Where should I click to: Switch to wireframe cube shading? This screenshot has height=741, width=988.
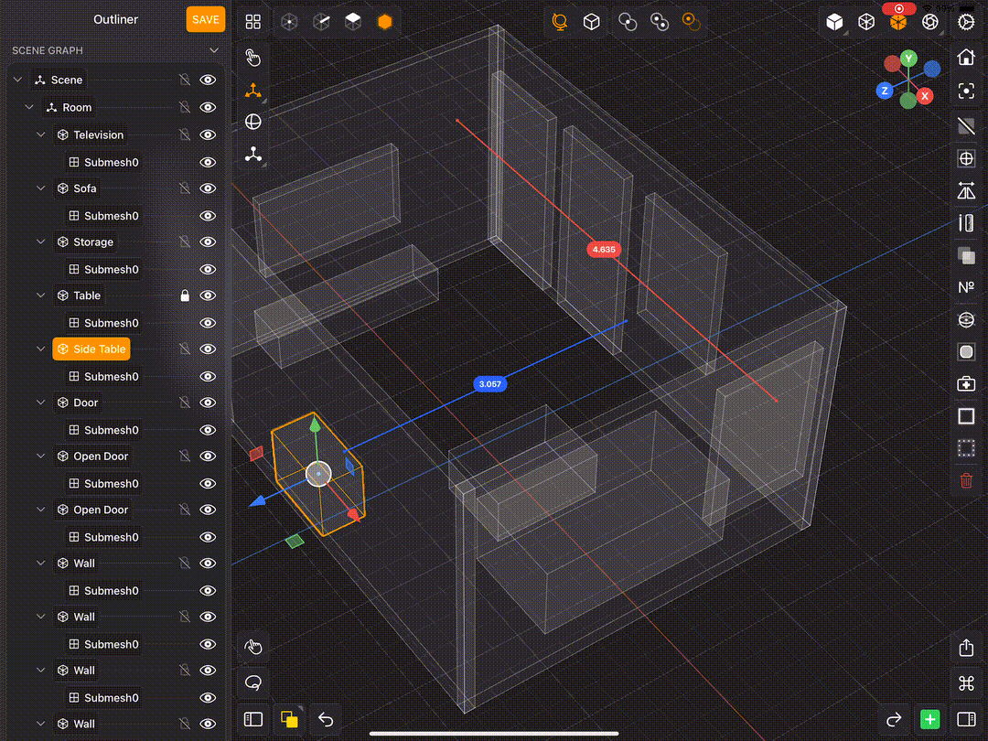pos(866,21)
